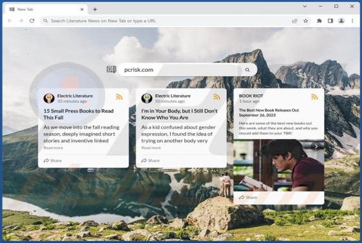The width and height of the screenshot is (362, 243).
Task: Open a new tab with plus button
Action: click(95, 10)
